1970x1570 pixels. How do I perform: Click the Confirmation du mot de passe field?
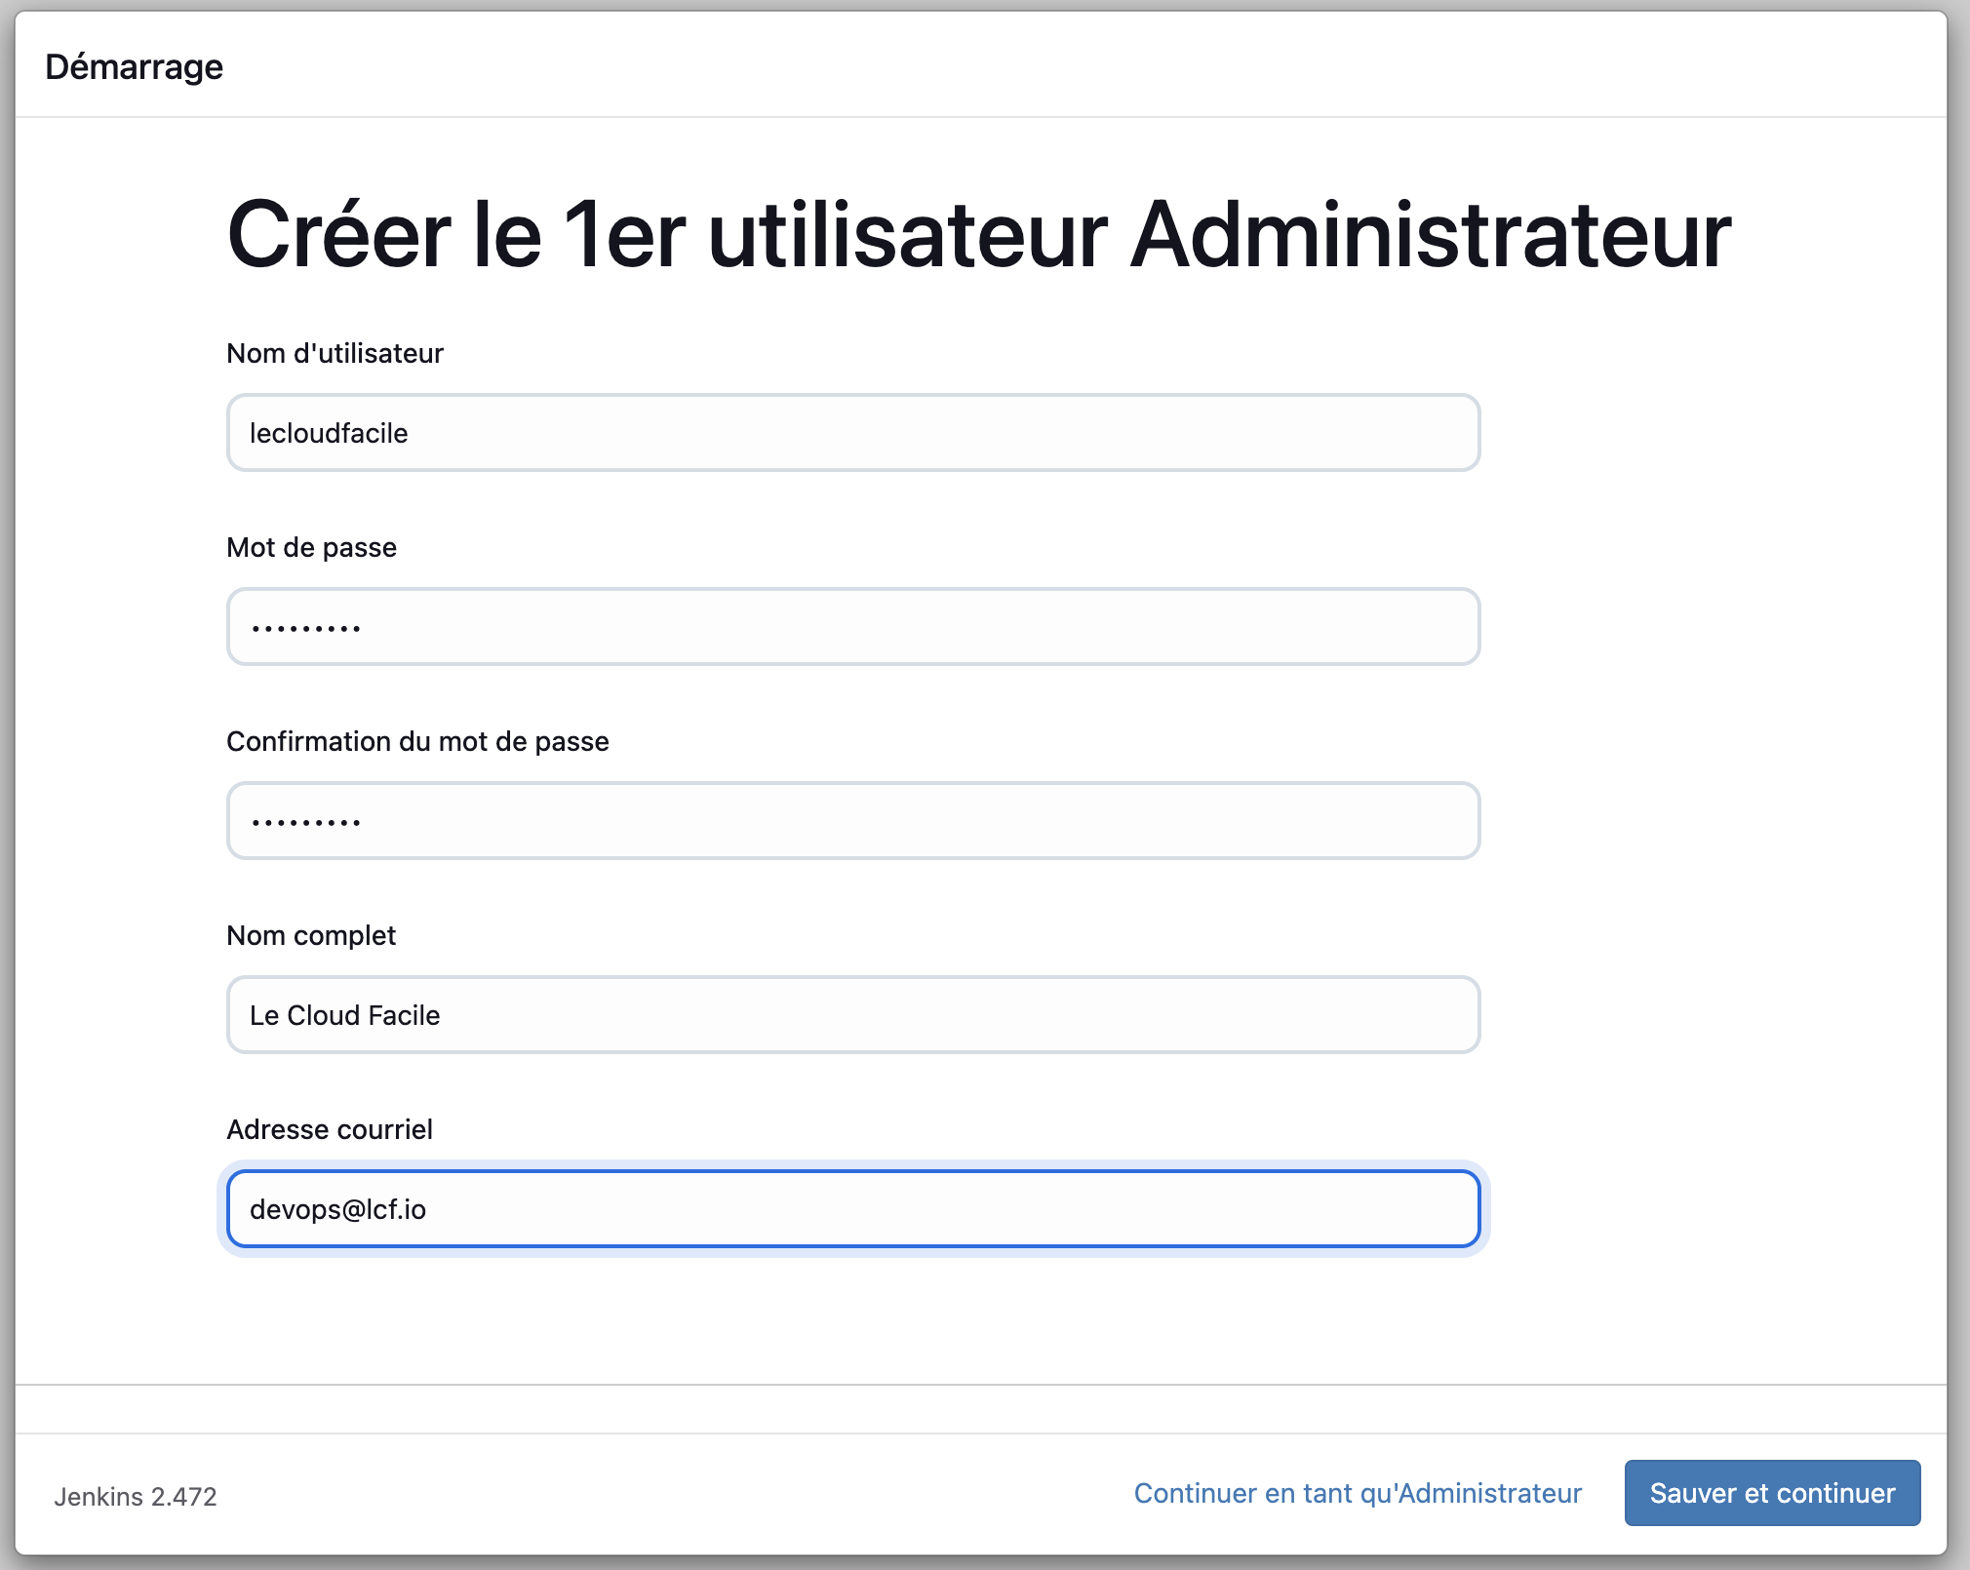(852, 821)
